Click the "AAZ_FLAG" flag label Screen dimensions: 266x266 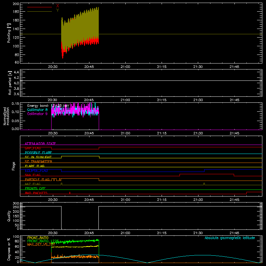(33, 184)
